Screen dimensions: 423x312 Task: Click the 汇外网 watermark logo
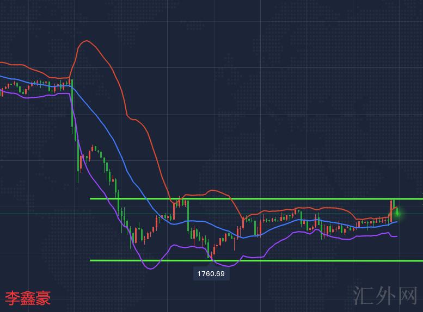(x=385, y=296)
